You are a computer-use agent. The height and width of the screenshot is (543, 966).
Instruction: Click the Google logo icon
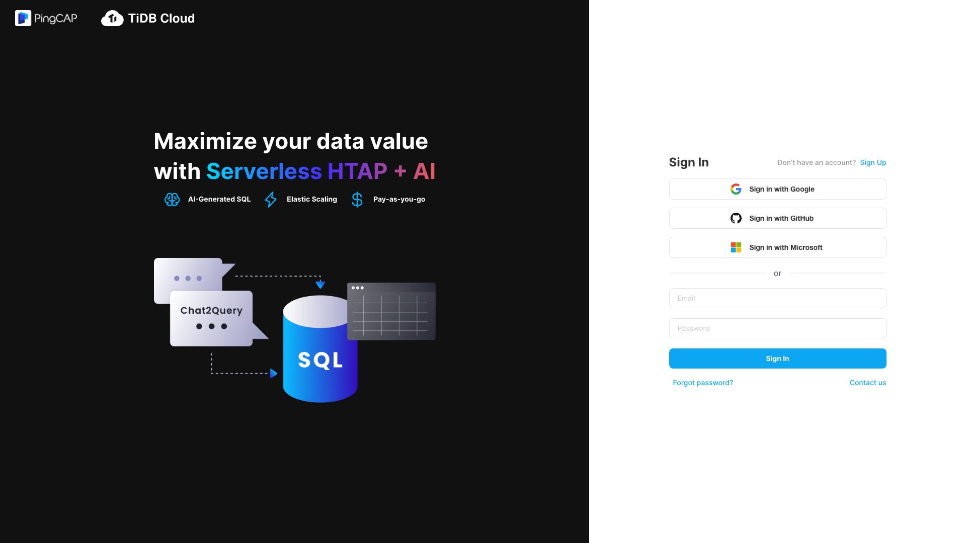click(736, 189)
